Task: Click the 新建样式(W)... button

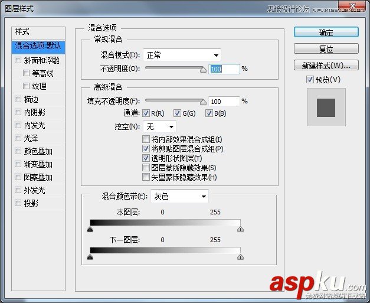Action: [326, 65]
